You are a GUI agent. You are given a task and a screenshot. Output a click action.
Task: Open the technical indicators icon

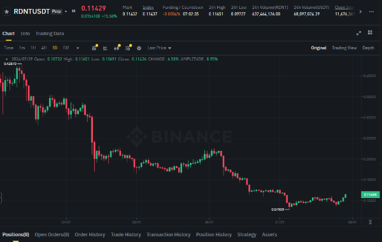pos(128,48)
